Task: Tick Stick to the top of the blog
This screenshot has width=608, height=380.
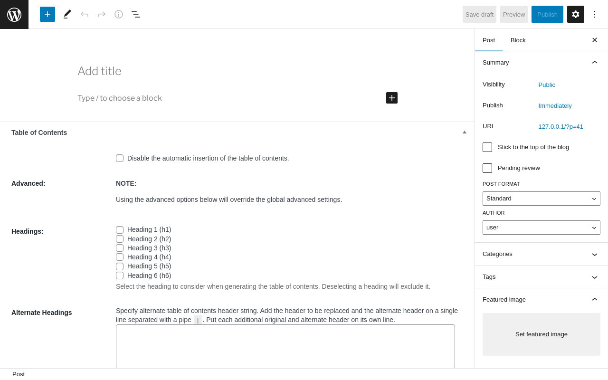Action: (x=487, y=147)
